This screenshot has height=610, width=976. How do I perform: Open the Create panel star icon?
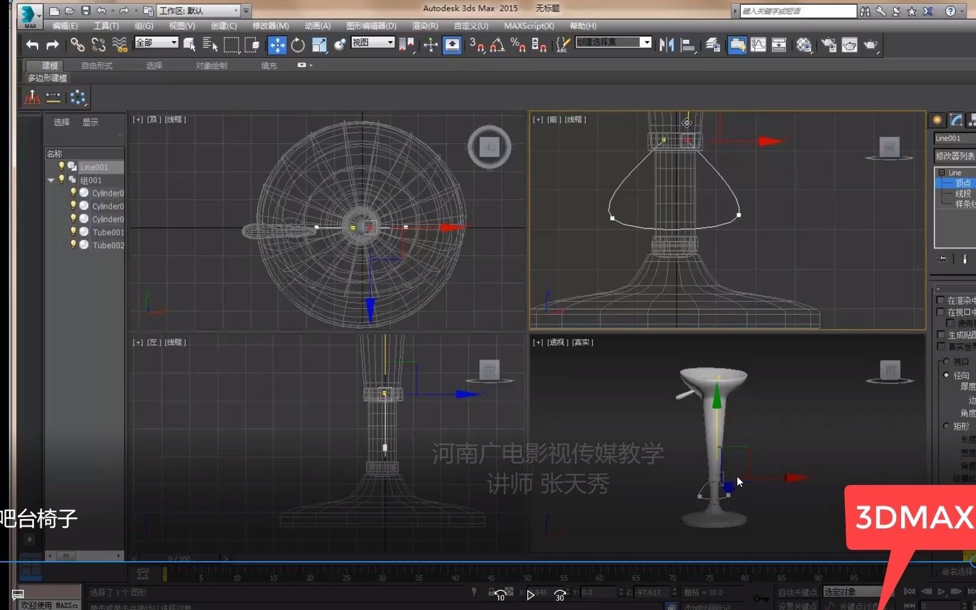click(x=937, y=120)
